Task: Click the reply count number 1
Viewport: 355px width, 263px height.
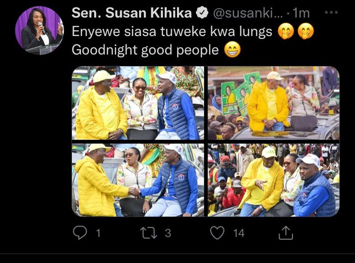Action: tap(98, 233)
